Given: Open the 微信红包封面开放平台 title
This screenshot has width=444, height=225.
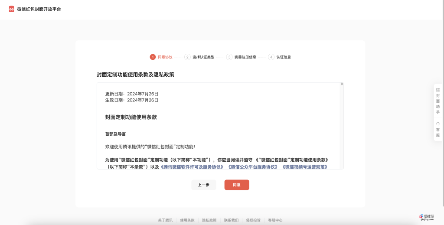Looking at the screenshot, I should click(39, 9).
